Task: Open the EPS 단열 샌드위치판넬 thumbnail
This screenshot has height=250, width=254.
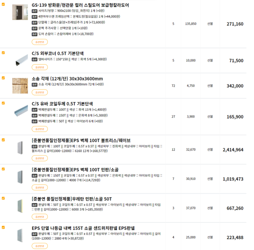Action: (20, 236)
